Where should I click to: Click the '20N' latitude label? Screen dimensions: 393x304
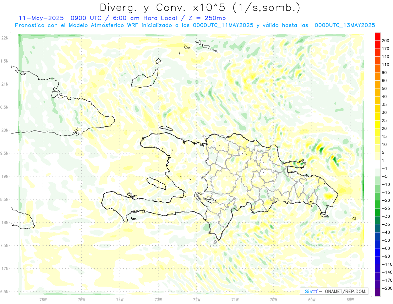tap(5, 130)
